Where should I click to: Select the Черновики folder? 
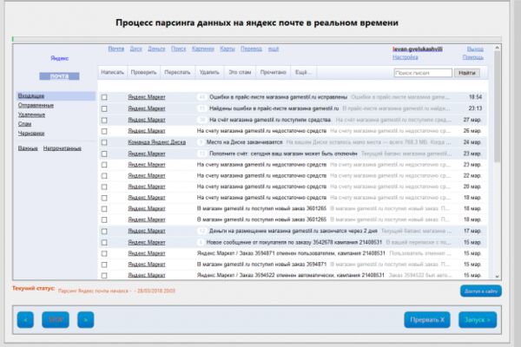pos(31,133)
